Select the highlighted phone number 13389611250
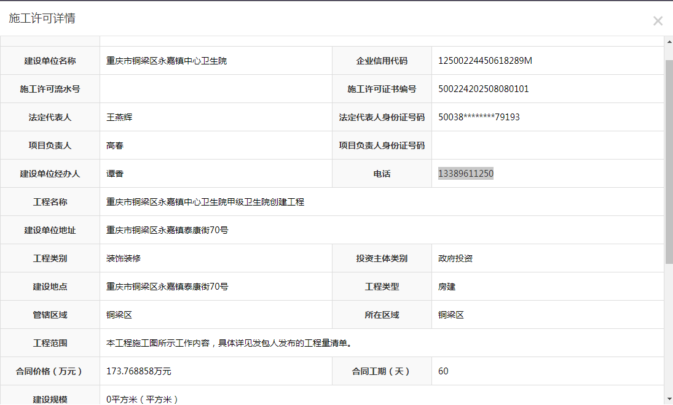Image resolution: width=673 pixels, height=405 pixels. (465, 174)
